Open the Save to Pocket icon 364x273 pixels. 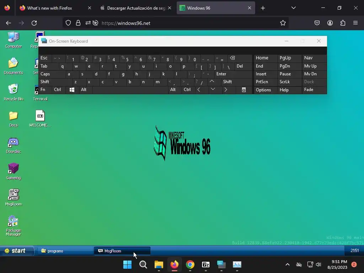coord(317,23)
